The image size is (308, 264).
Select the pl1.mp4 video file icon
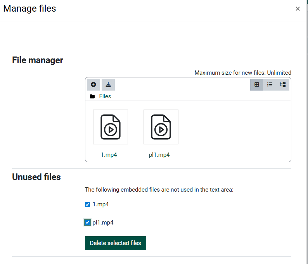point(161,127)
